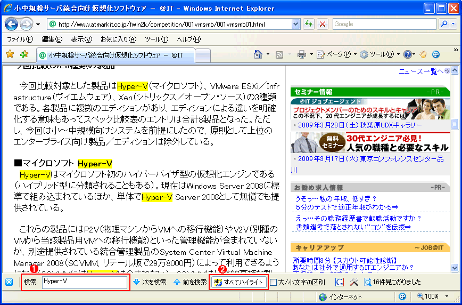Click the お勧め求人情報 section header
Viewport: 462px width, 305px height.
[370, 188]
